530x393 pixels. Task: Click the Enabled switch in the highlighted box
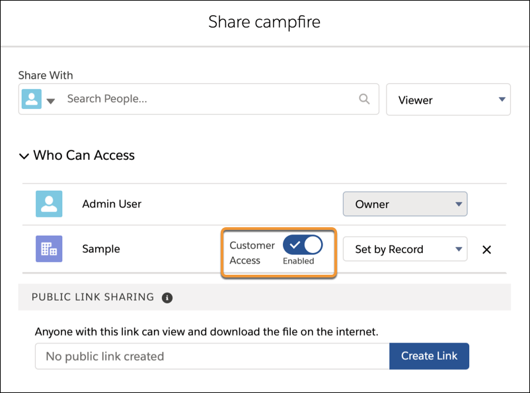tap(303, 245)
